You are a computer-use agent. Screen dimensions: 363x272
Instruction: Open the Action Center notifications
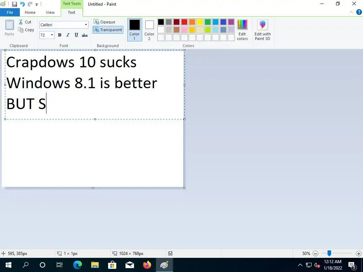click(x=352, y=265)
